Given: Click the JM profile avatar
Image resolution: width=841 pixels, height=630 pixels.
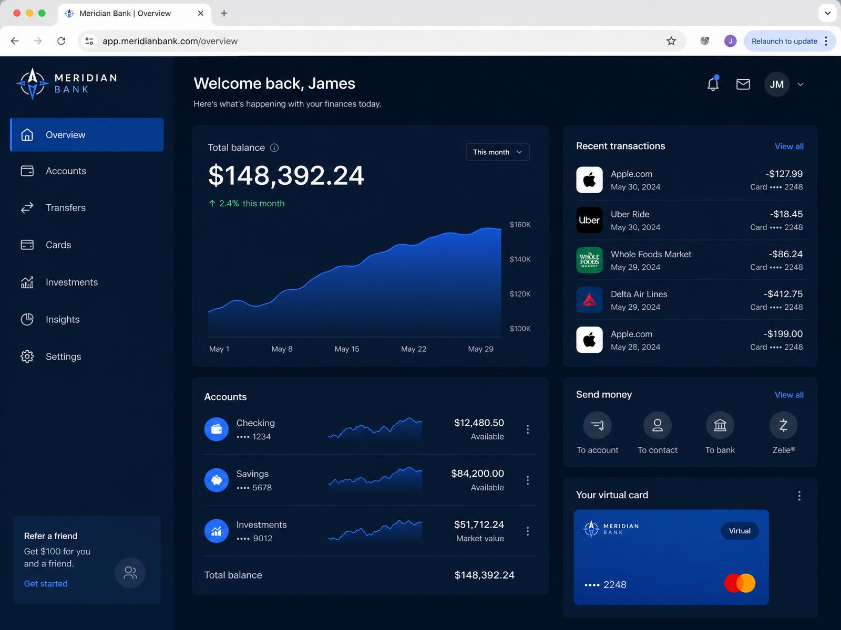Looking at the screenshot, I should (x=777, y=84).
